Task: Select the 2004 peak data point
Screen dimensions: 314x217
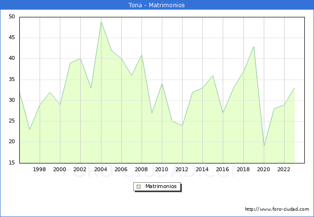Action: tap(101, 21)
